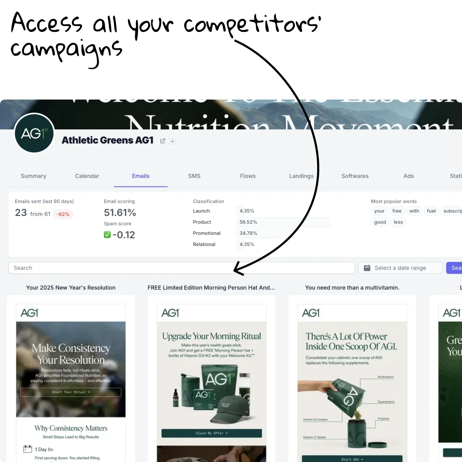Switch to the Calendar tab
This screenshot has width=462, height=462.
pyautogui.click(x=87, y=176)
